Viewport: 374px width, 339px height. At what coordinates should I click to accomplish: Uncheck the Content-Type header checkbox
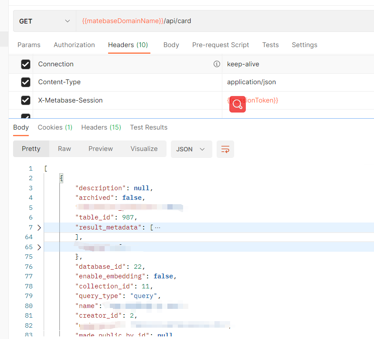coord(26,82)
